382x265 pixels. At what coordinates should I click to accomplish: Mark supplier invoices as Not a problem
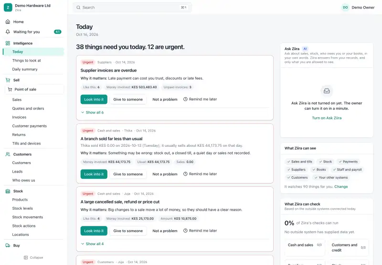[x=165, y=100]
